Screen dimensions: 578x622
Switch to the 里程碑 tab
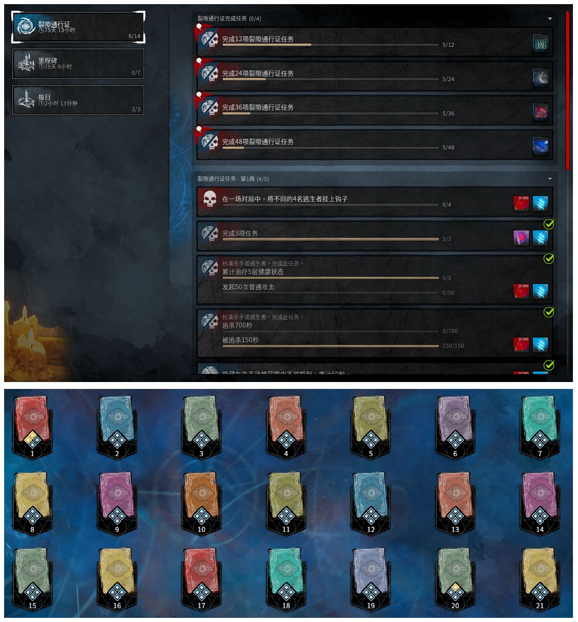pos(78,63)
